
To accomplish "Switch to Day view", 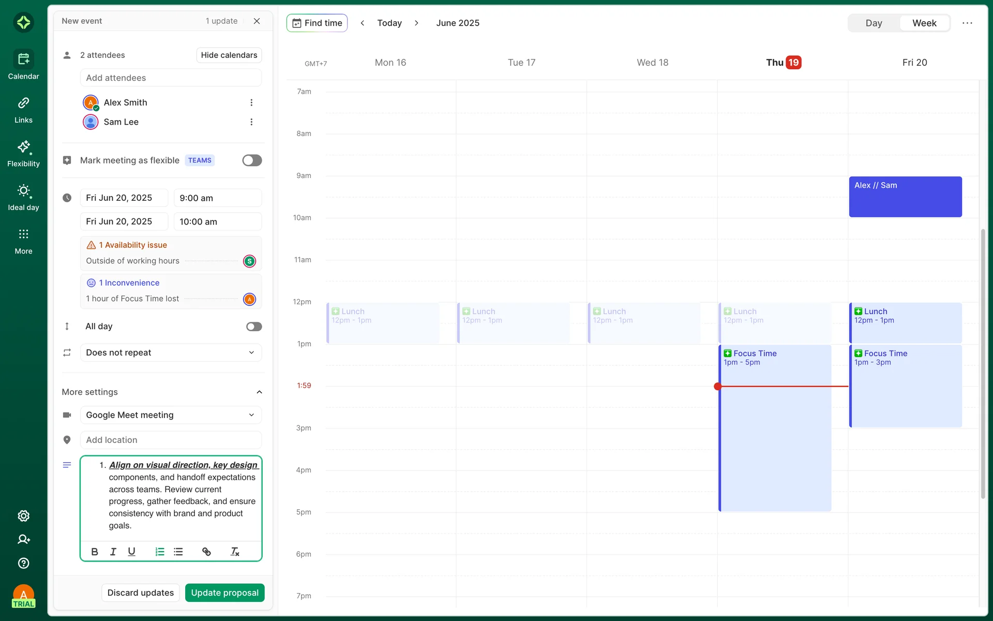I will click(x=874, y=23).
